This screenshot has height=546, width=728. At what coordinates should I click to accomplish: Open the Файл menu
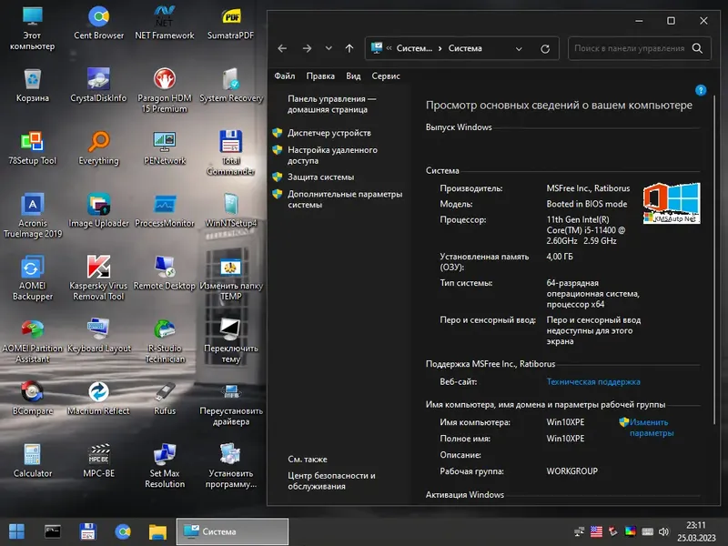[x=285, y=76]
